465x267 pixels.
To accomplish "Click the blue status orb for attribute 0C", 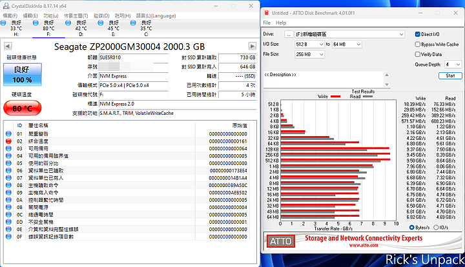I will [8, 215].
